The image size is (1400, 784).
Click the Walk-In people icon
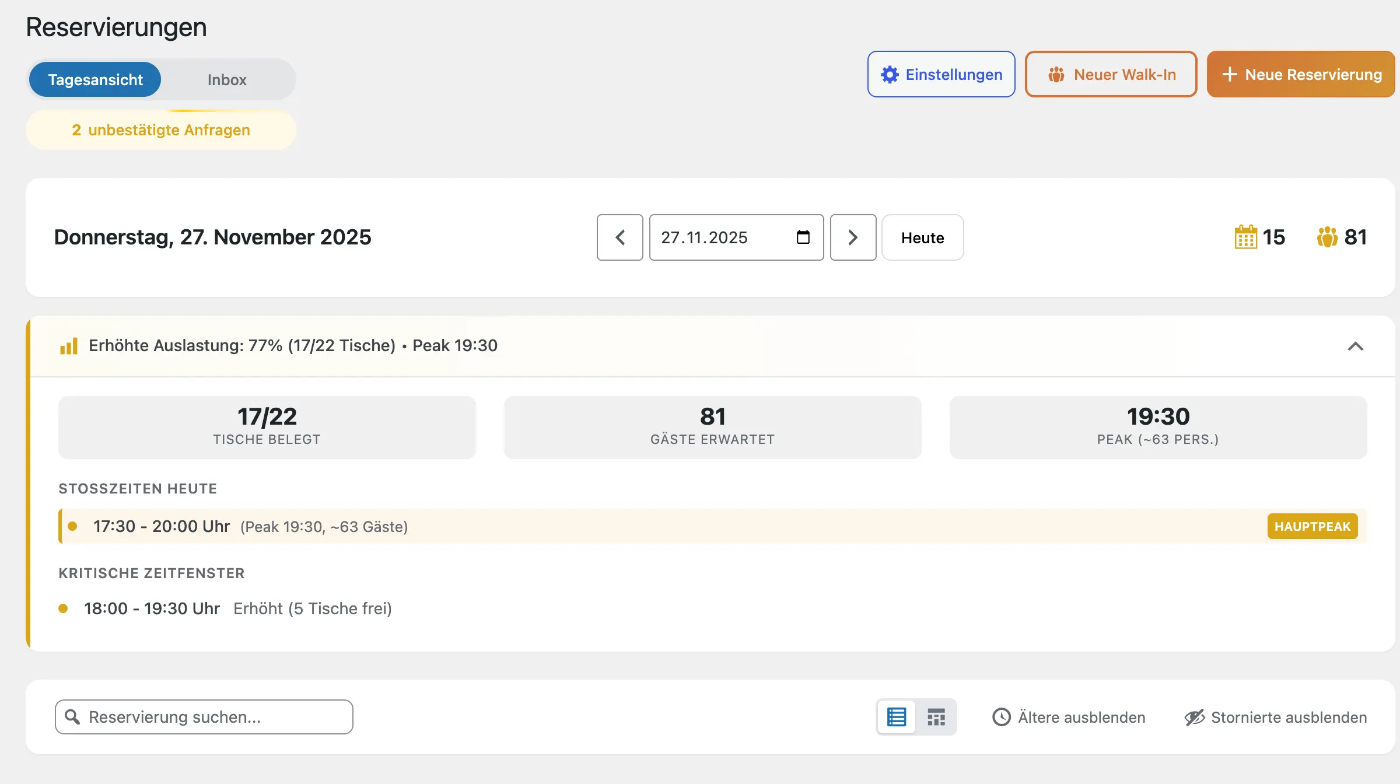(1056, 75)
